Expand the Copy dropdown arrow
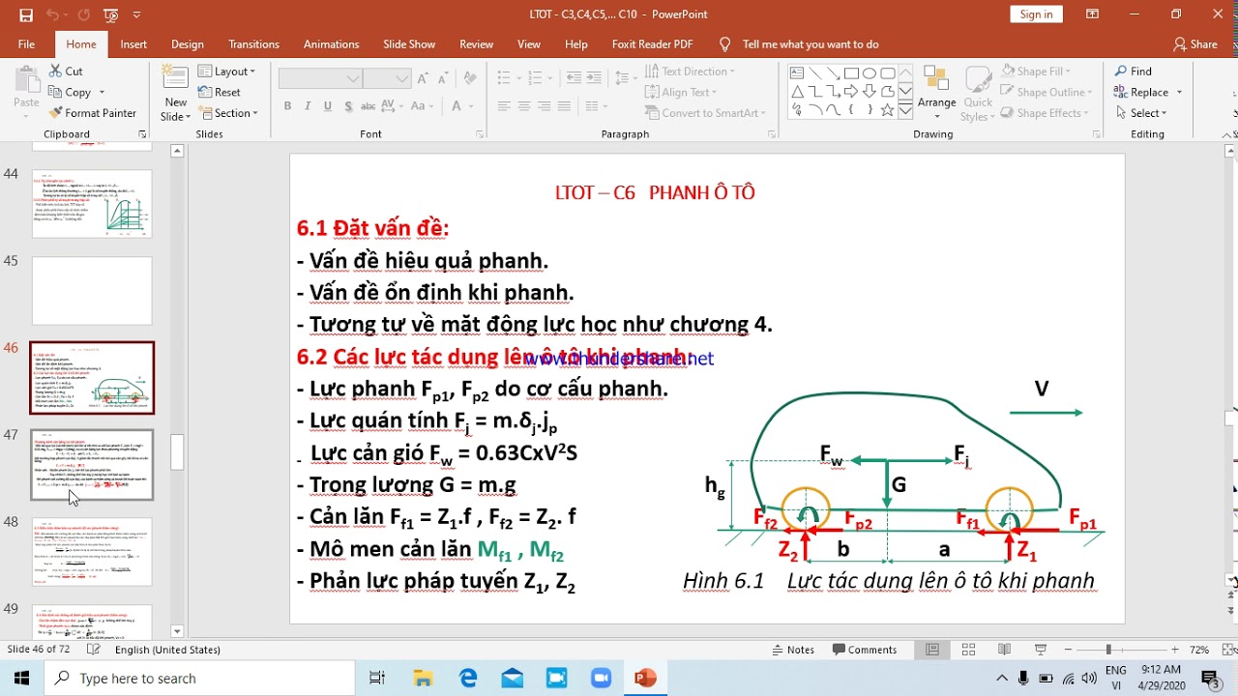Viewport: 1238px width, 696px height. [102, 93]
